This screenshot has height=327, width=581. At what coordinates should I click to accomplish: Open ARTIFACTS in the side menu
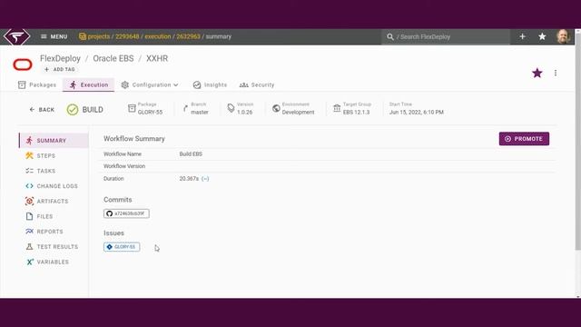(54, 202)
